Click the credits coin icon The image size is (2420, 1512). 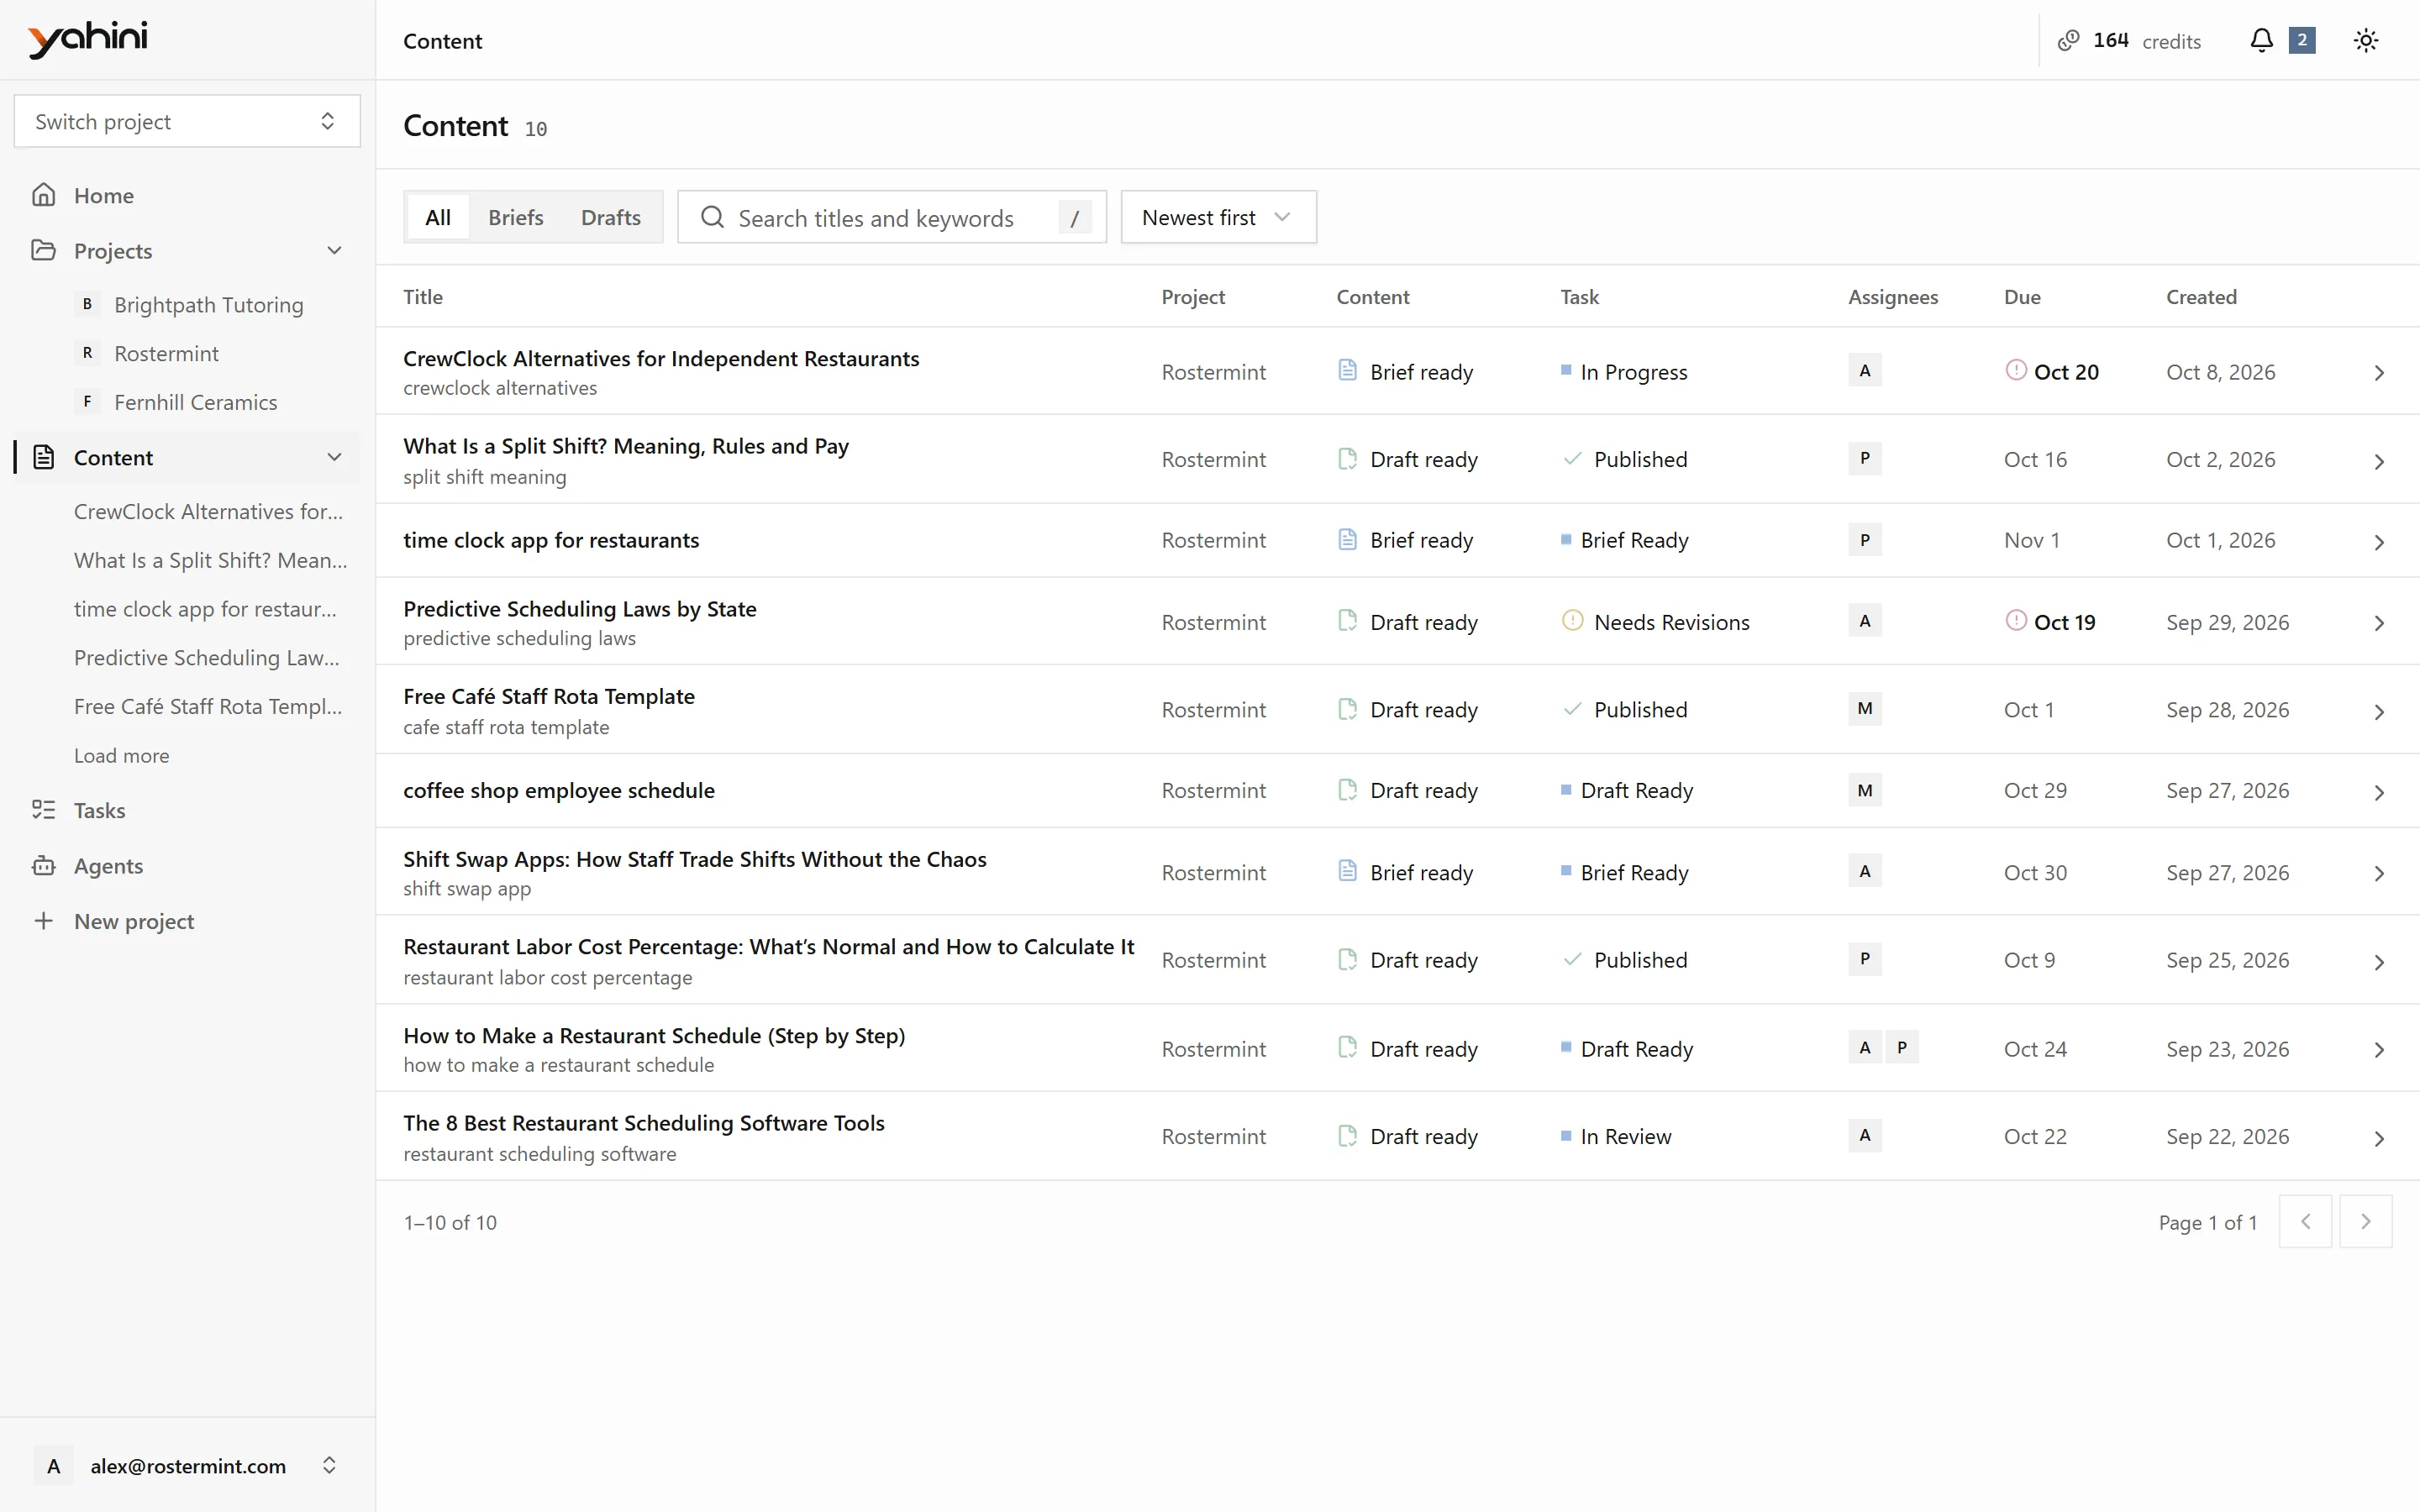2068,40
